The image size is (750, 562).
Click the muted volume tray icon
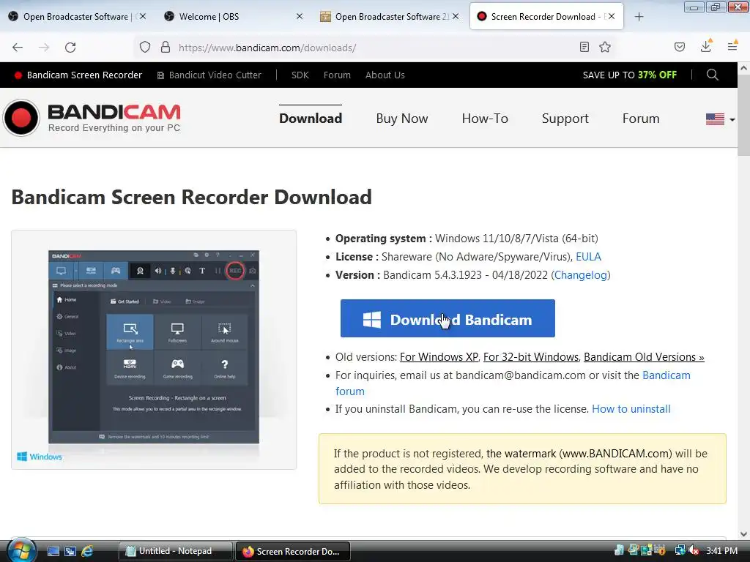pyautogui.click(x=694, y=550)
